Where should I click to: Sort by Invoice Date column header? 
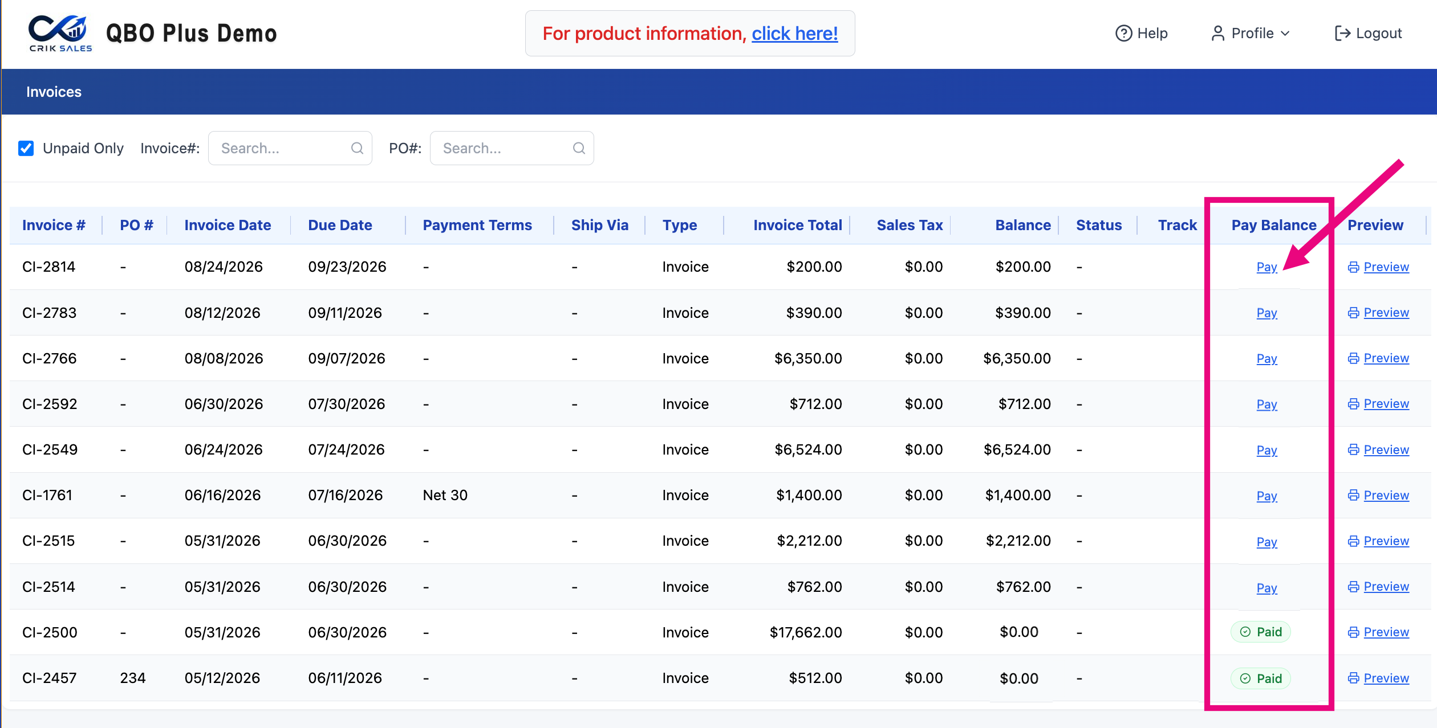(228, 225)
